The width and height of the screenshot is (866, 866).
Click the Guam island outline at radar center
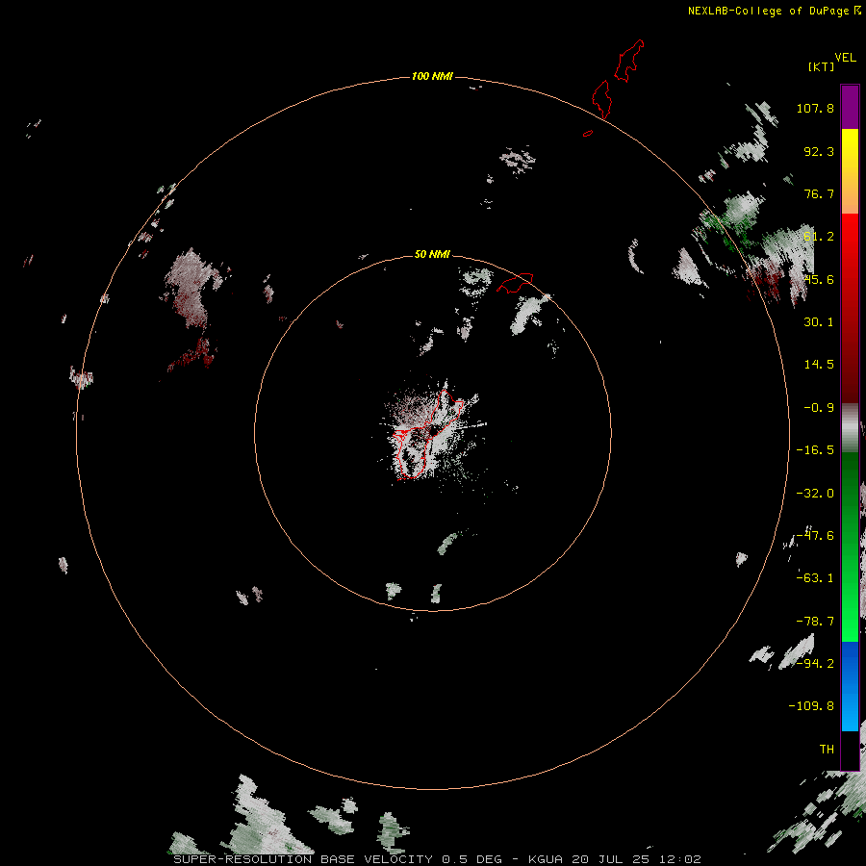(428, 436)
